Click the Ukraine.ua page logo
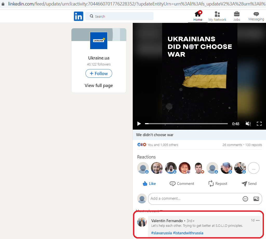This screenshot has width=266, height=239. click(x=99, y=41)
